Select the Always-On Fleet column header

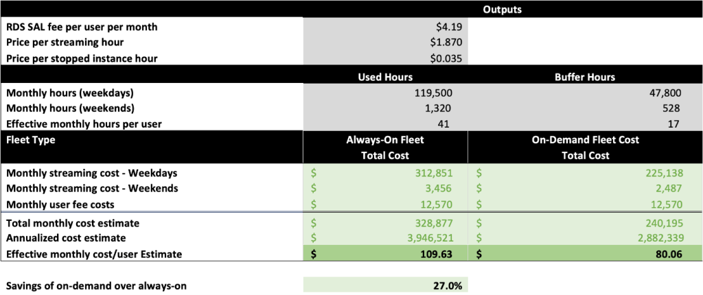pos(385,139)
